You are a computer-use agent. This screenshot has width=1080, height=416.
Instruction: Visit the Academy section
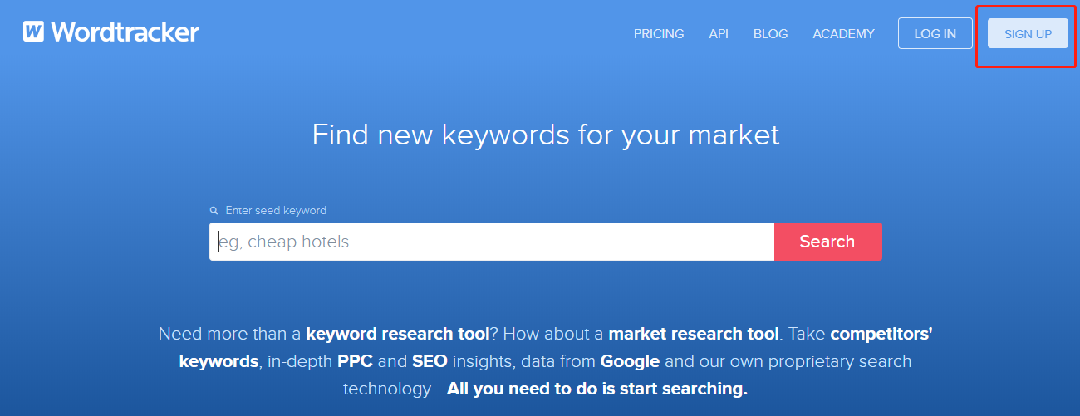coord(843,34)
